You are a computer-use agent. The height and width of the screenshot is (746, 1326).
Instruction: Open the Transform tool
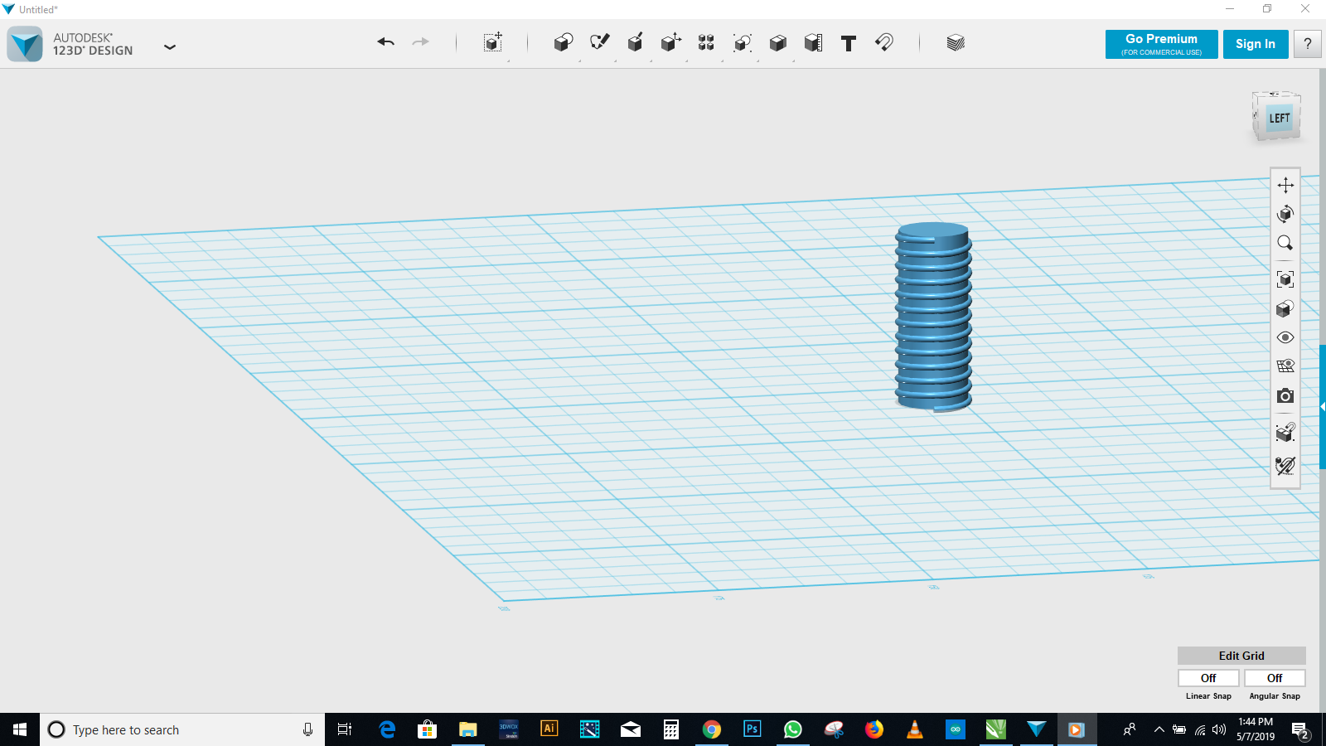pos(493,42)
